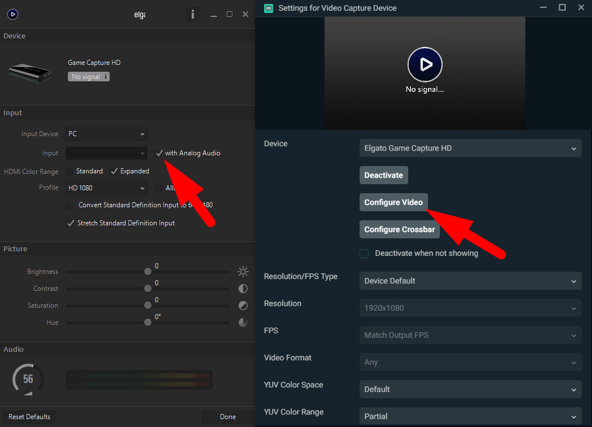Click the contrast half-circle icon

pos(243,289)
